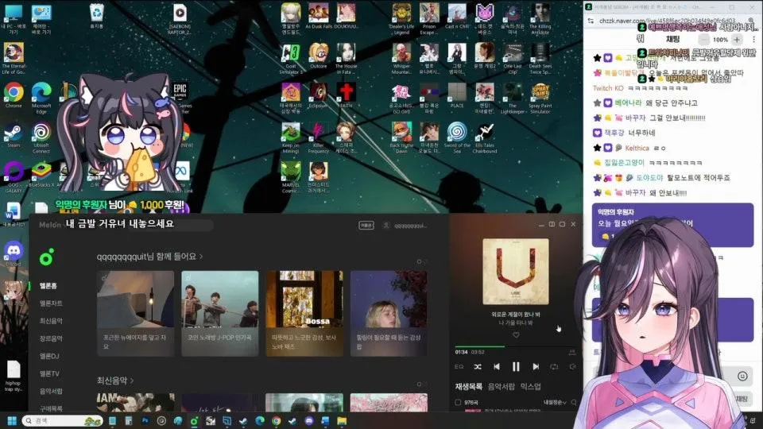This screenshot has width=763, height=429.
Task: Open the 내설정순 sort dropdown
Action: pyautogui.click(x=556, y=403)
